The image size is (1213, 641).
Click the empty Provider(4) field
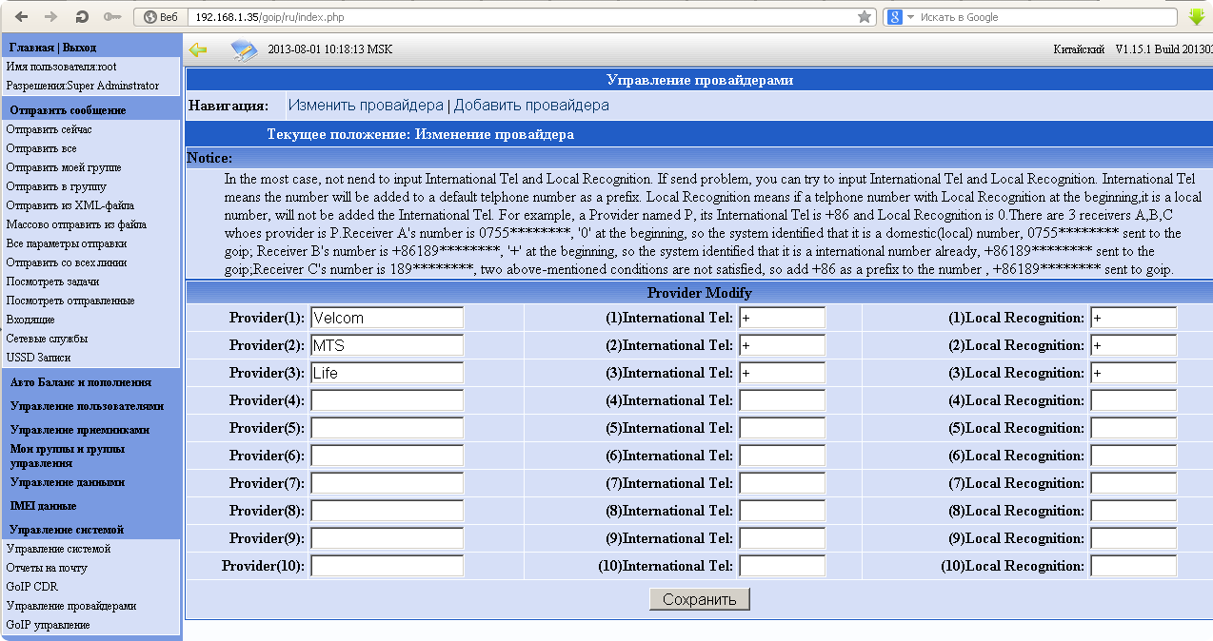point(387,400)
